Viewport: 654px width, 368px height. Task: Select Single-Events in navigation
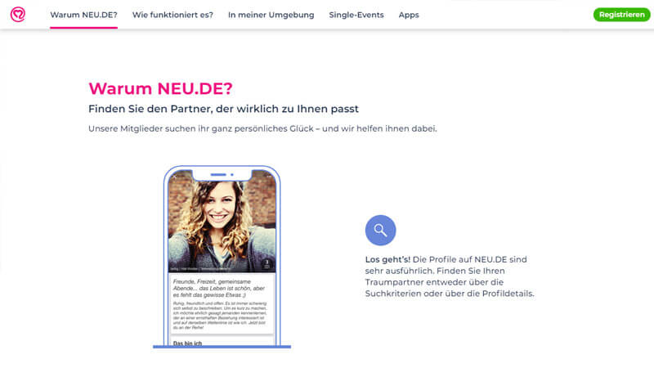coord(356,15)
